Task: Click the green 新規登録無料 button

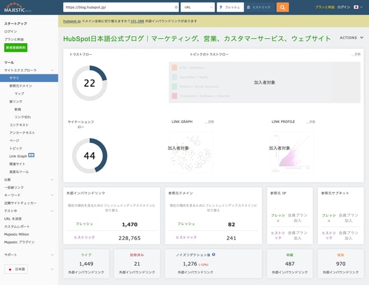Action: (16, 47)
